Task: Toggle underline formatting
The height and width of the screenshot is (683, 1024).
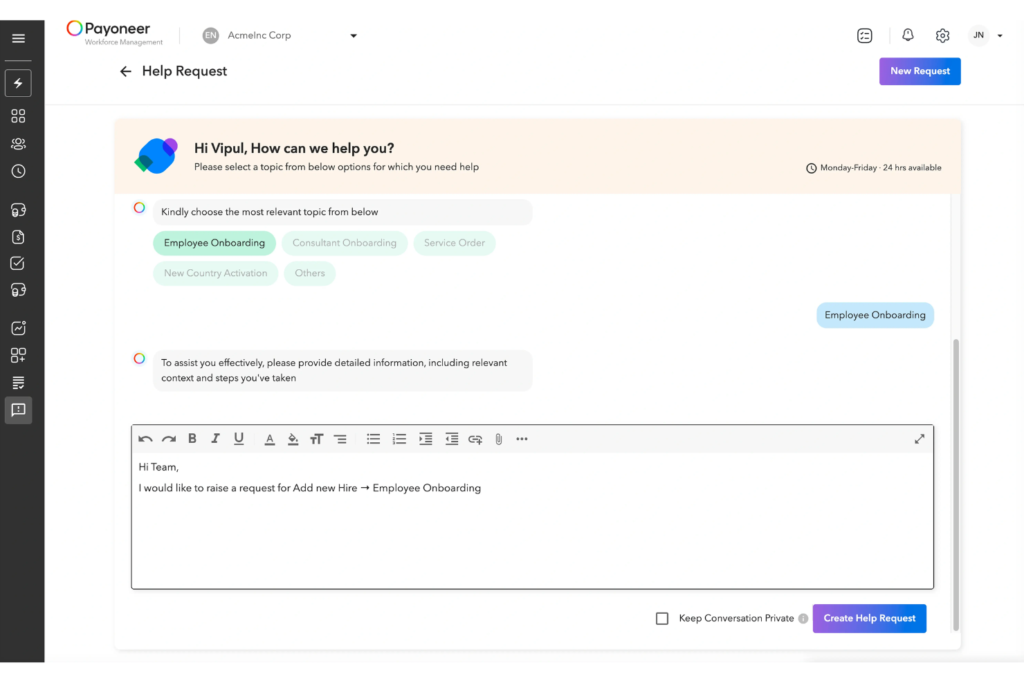Action: (239, 439)
